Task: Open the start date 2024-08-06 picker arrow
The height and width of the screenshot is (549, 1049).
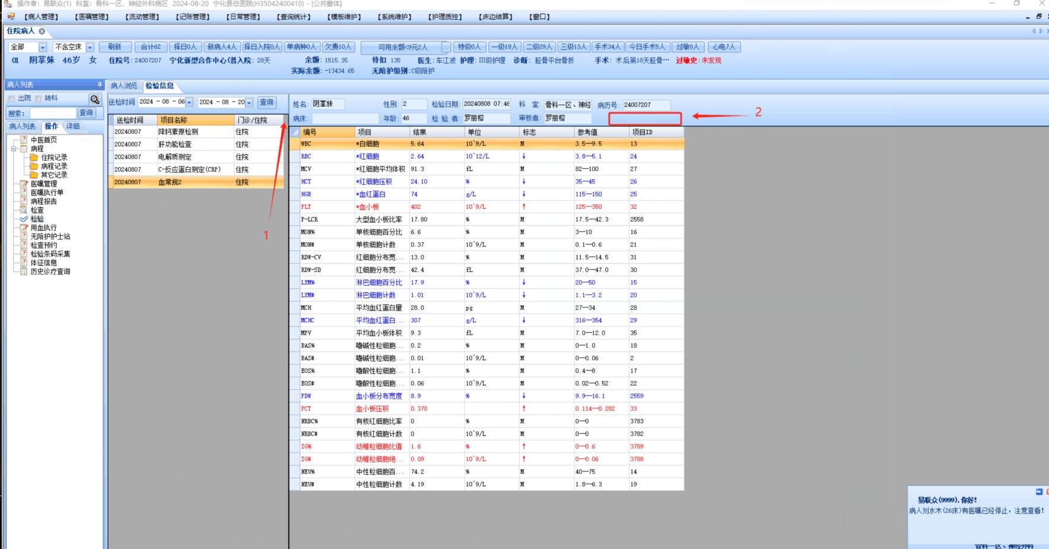Action: tap(189, 103)
